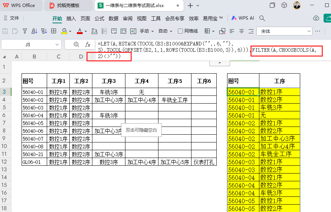Click the 工序6 header cell
Image resolution: width=331 pixels, height=212 pixels.
tap(204, 81)
